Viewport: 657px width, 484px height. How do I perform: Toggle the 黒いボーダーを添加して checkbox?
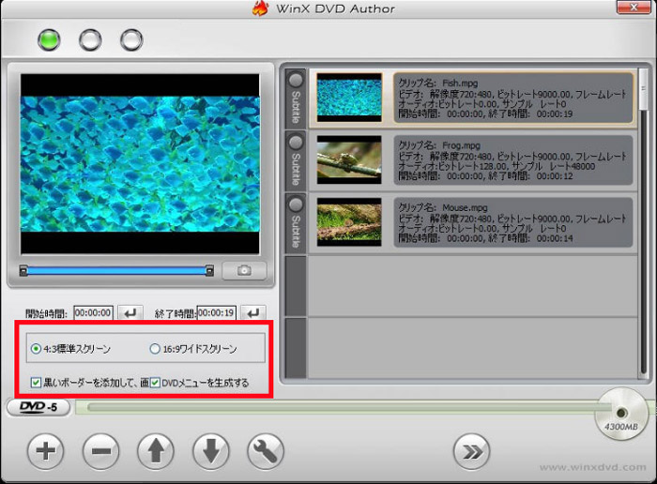click(x=36, y=383)
